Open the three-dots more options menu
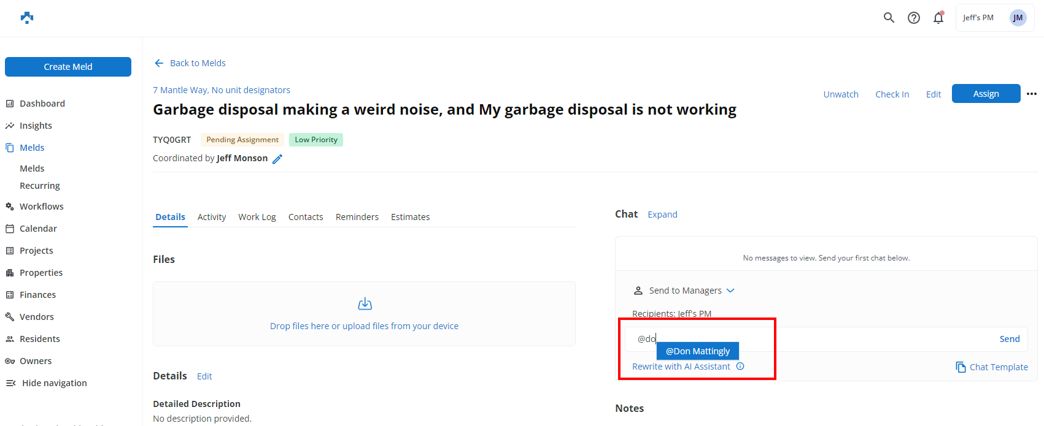Image resolution: width=1044 pixels, height=426 pixels. pyautogui.click(x=1032, y=94)
